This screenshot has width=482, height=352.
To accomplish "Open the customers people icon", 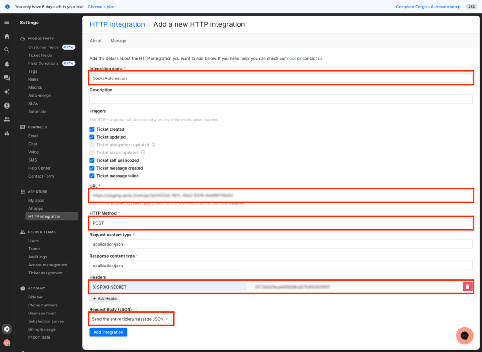I will (7, 119).
